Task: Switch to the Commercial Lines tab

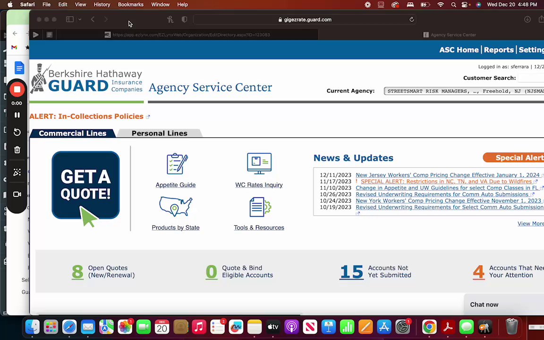Action: pyautogui.click(x=73, y=133)
